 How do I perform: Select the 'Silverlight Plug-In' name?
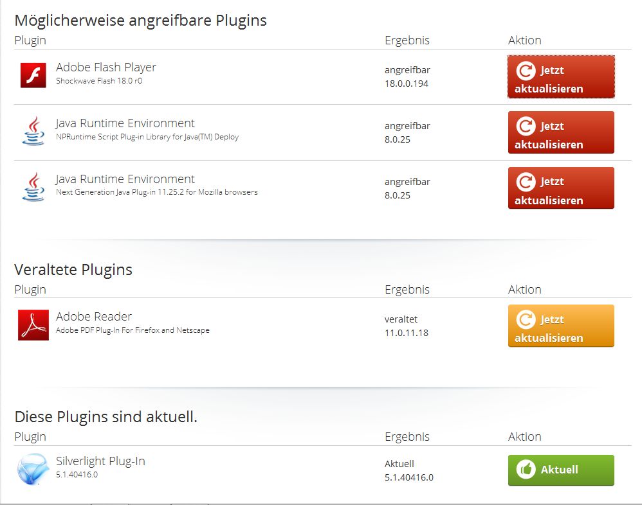(x=100, y=461)
